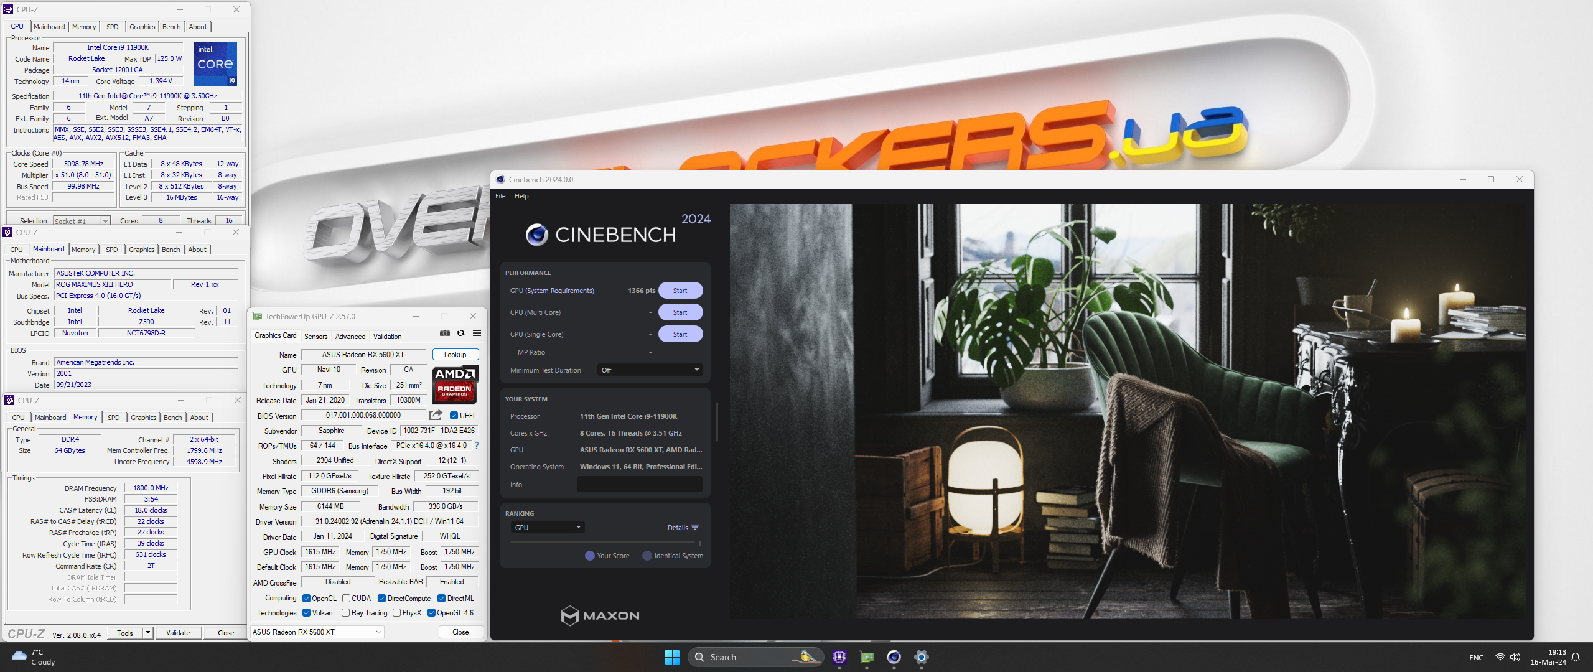Toggle the DirectML checkbox
The width and height of the screenshot is (1593, 672).
[x=441, y=599]
